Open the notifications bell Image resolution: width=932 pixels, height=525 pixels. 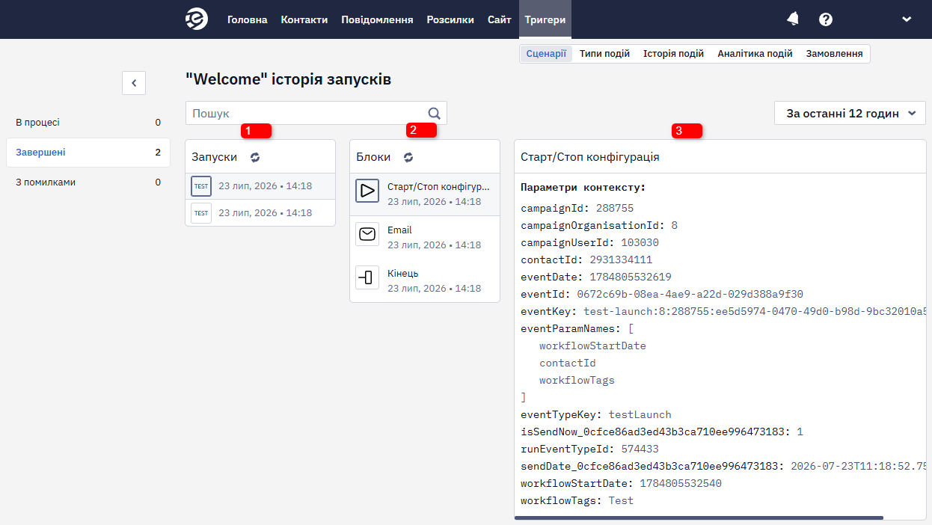point(793,19)
